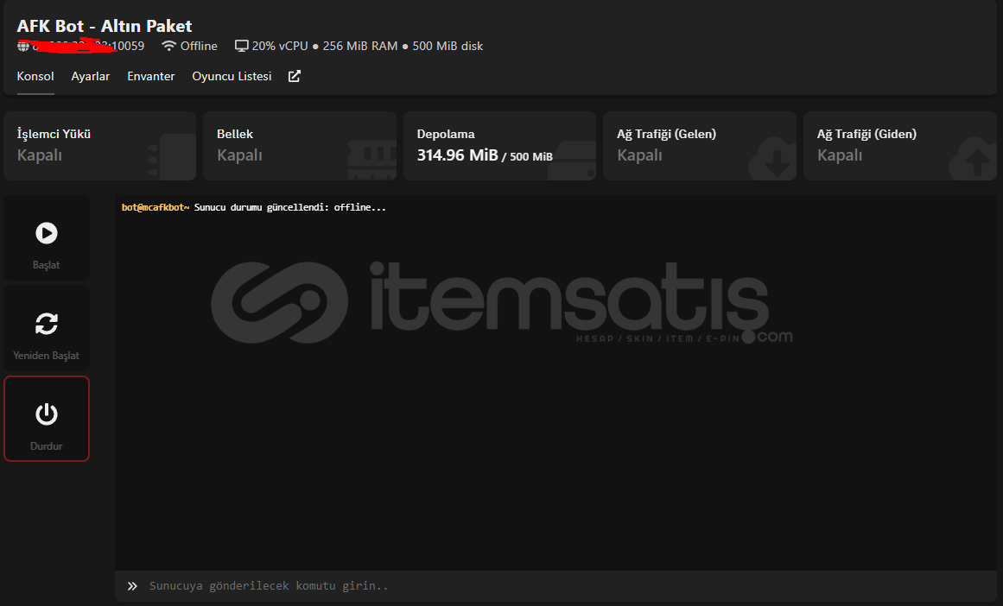
Task: Click the monitor icon beside 20% vCPU
Action: pos(242,46)
